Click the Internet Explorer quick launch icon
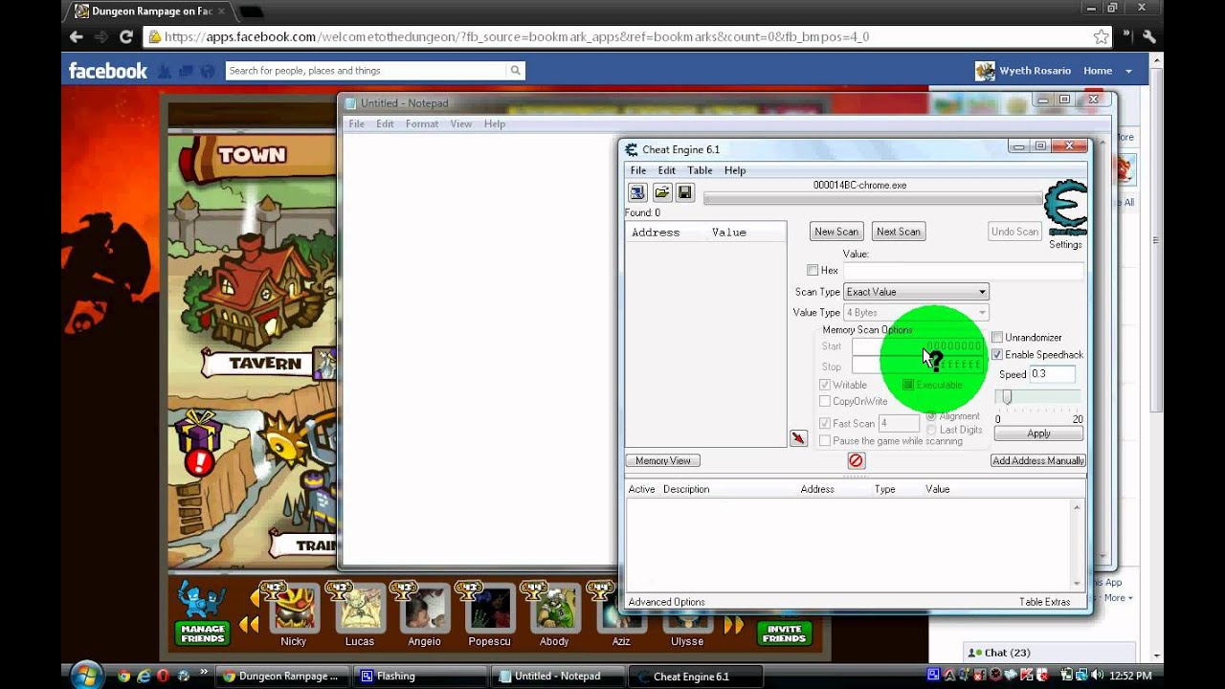The height and width of the screenshot is (689, 1225). click(144, 676)
